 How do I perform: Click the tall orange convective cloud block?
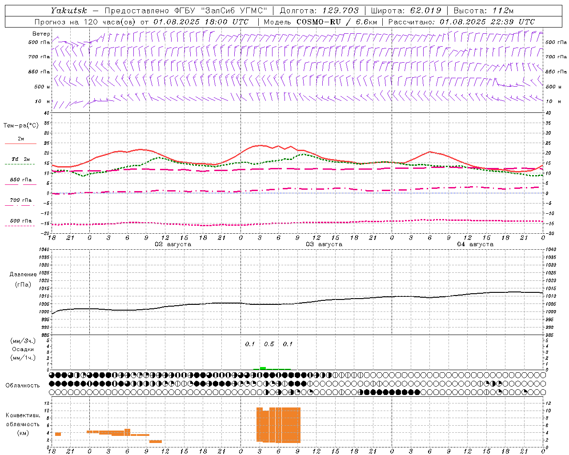click(x=278, y=425)
